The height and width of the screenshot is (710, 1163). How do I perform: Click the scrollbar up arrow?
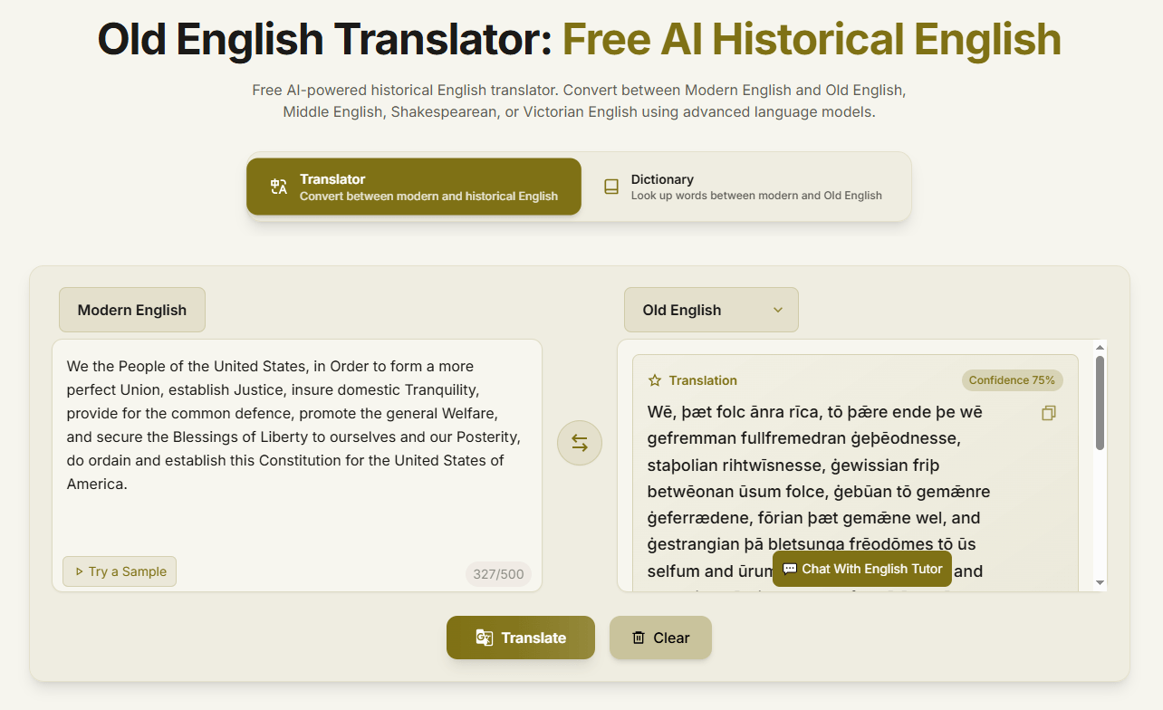1101,347
